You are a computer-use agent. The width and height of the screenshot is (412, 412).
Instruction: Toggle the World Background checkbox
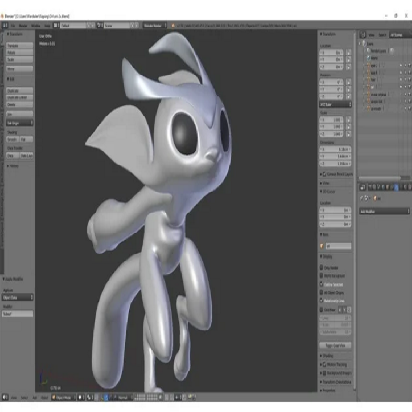tap(321, 276)
